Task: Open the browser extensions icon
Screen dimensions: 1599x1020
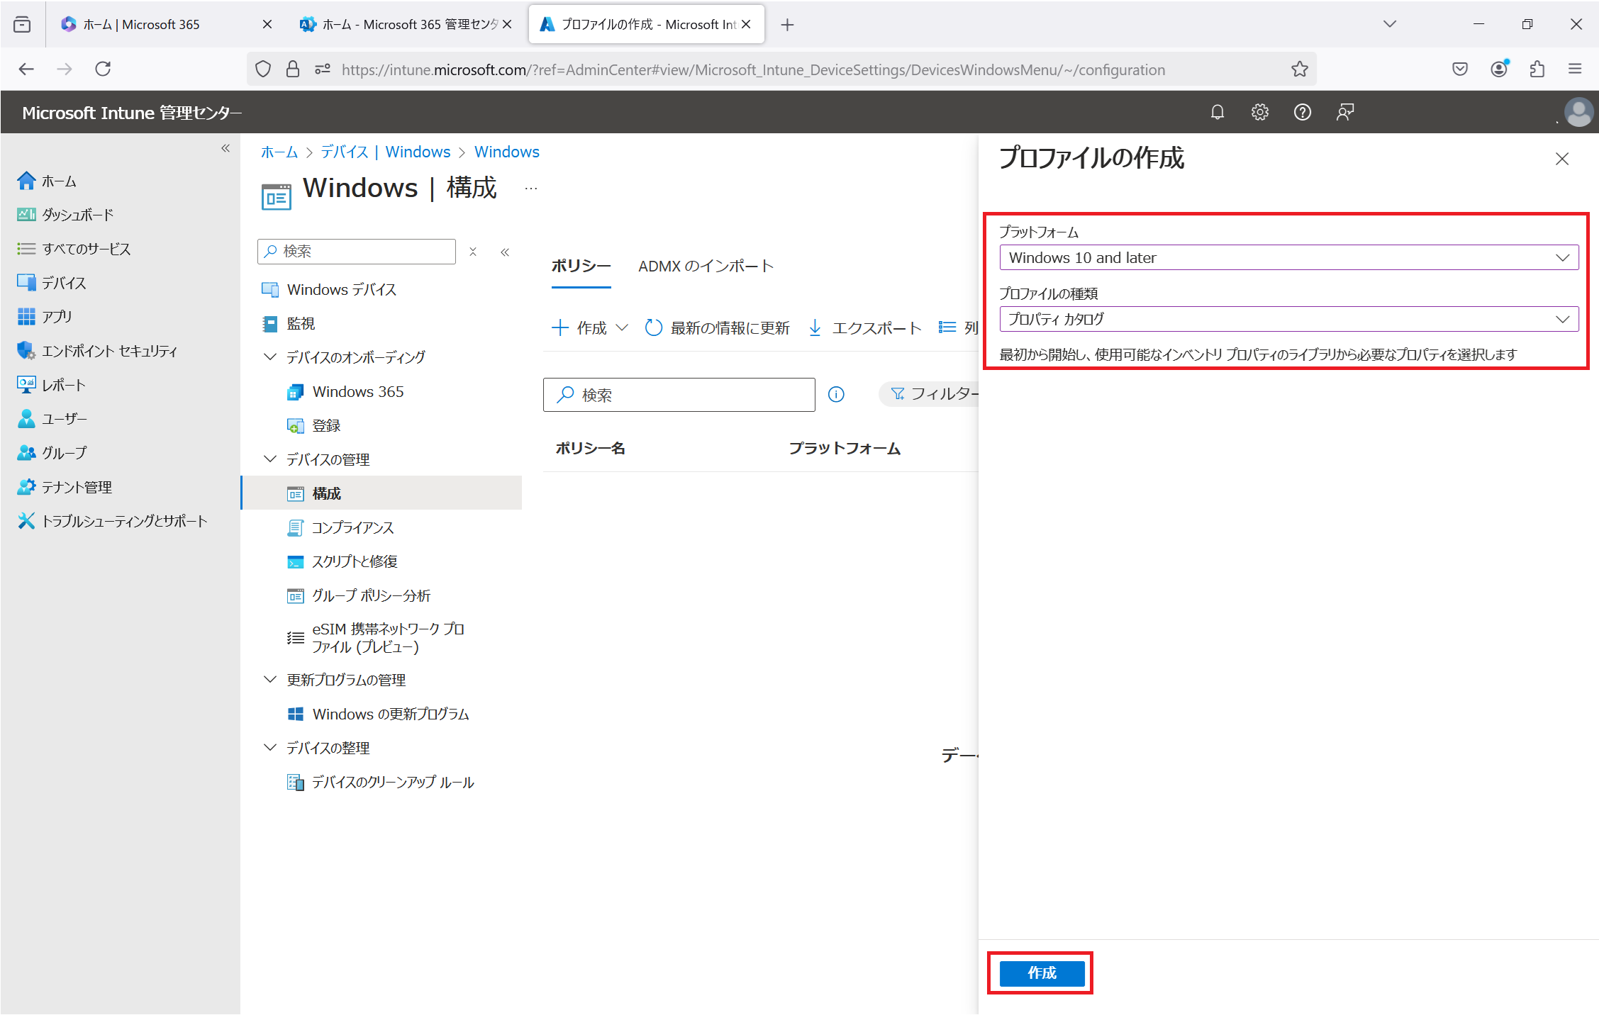Action: 1537,69
